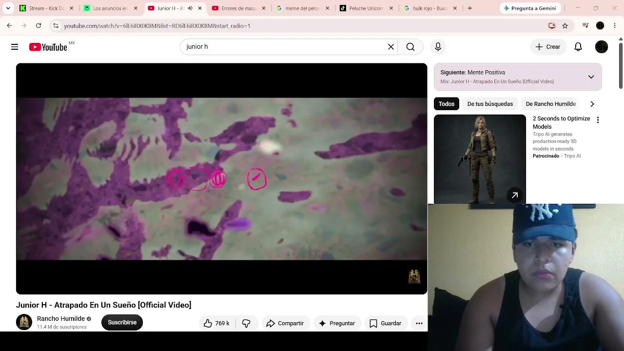The width and height of the screenshot is (624, 351).
Task: Reload the current page
Action: 39,26
